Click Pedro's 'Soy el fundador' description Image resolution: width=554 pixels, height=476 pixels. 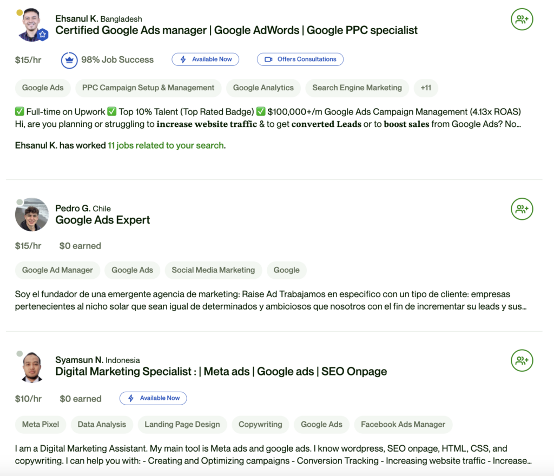tap(271, 300)
